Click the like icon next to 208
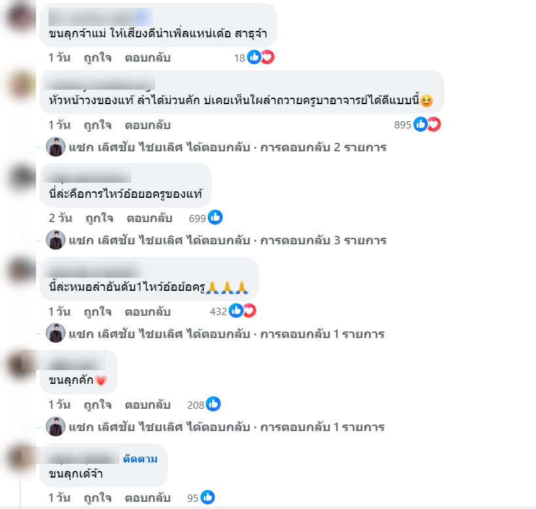 tap(214, 404)
